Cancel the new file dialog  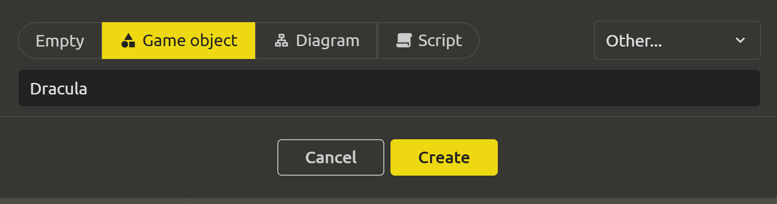pos(331,157)
